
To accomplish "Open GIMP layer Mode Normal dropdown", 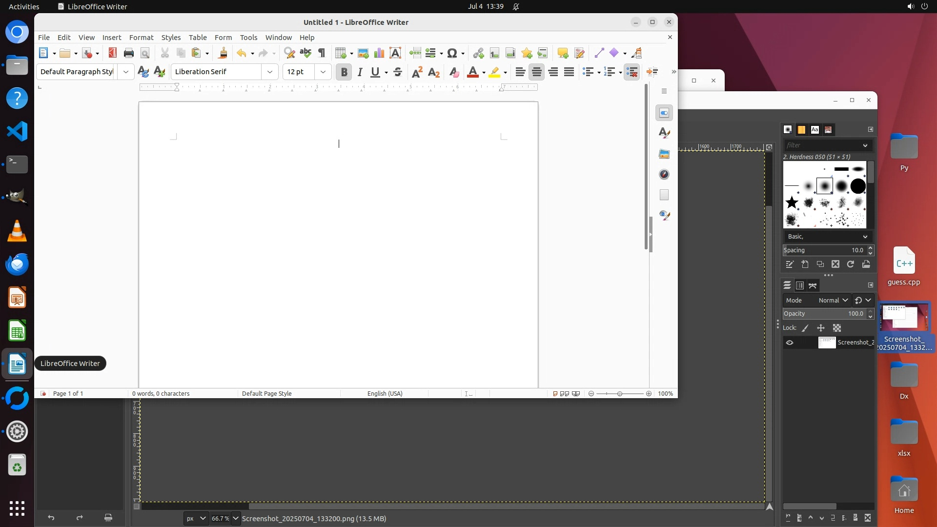I will [833, 301].
